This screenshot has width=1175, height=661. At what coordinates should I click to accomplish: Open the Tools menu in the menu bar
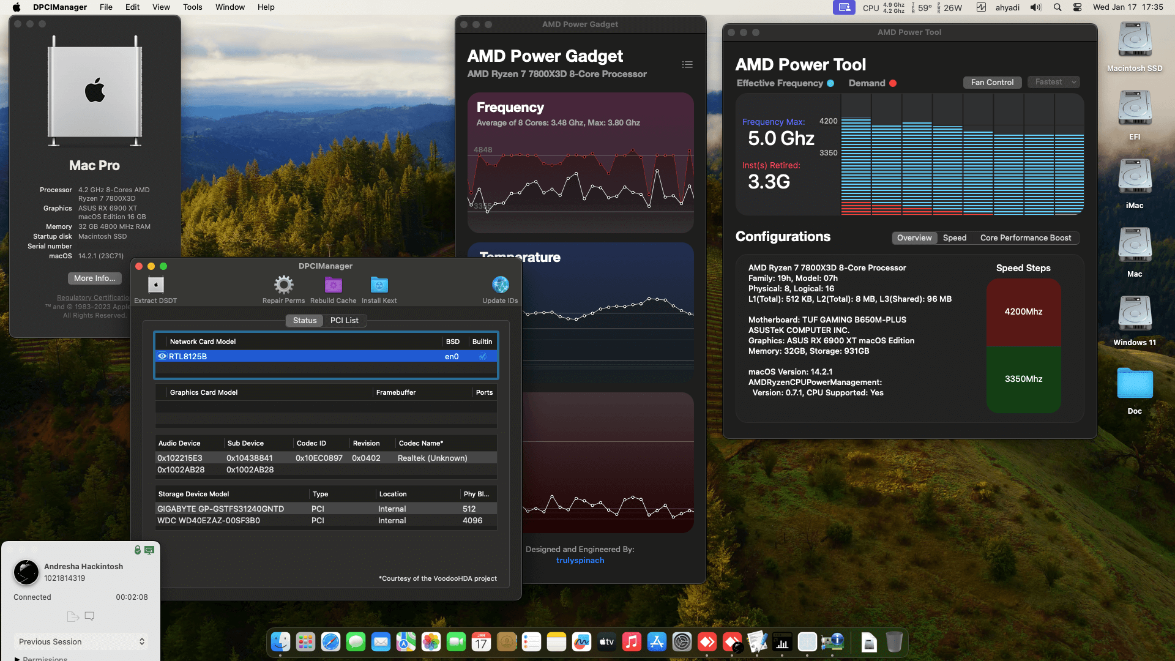point(192,7)
